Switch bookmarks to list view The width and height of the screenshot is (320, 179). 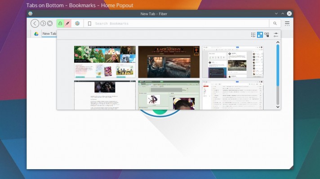tap(253, 34)
